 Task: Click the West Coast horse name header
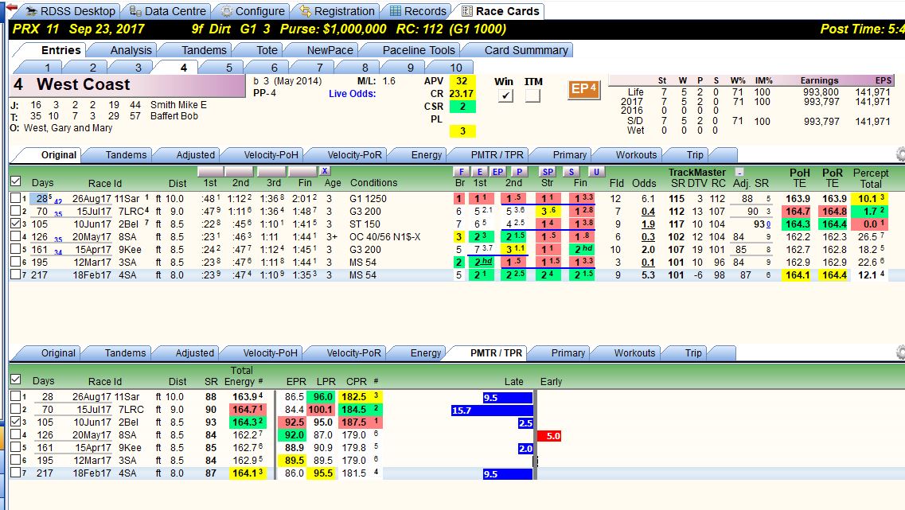(x=83, y=84)
